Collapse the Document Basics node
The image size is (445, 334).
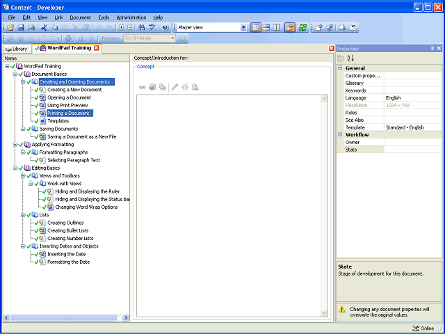click(15, 74)
